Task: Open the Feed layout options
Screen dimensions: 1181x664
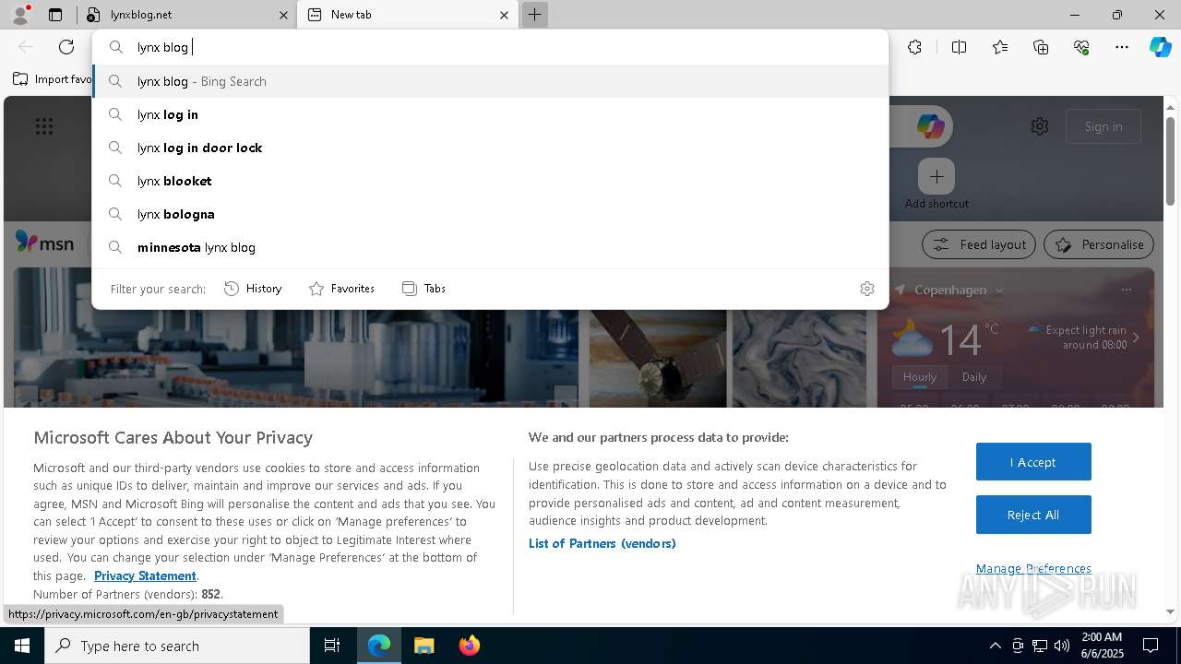Action: pos(979,244)
